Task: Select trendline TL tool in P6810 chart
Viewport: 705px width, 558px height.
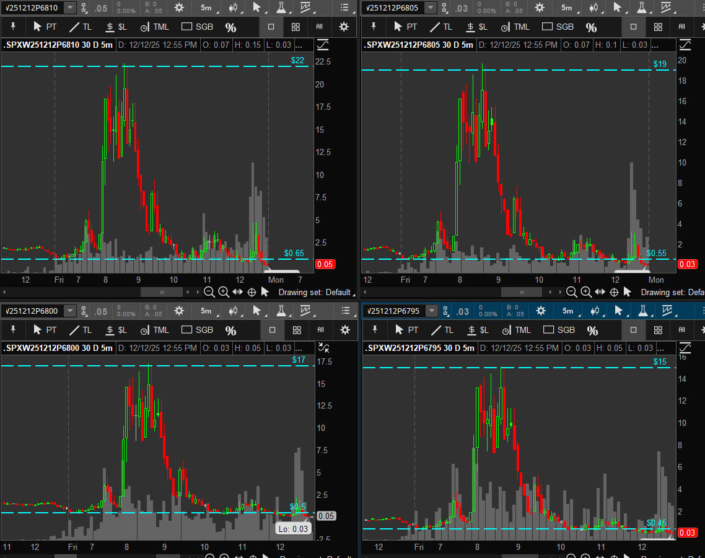Action: [81, 27]
